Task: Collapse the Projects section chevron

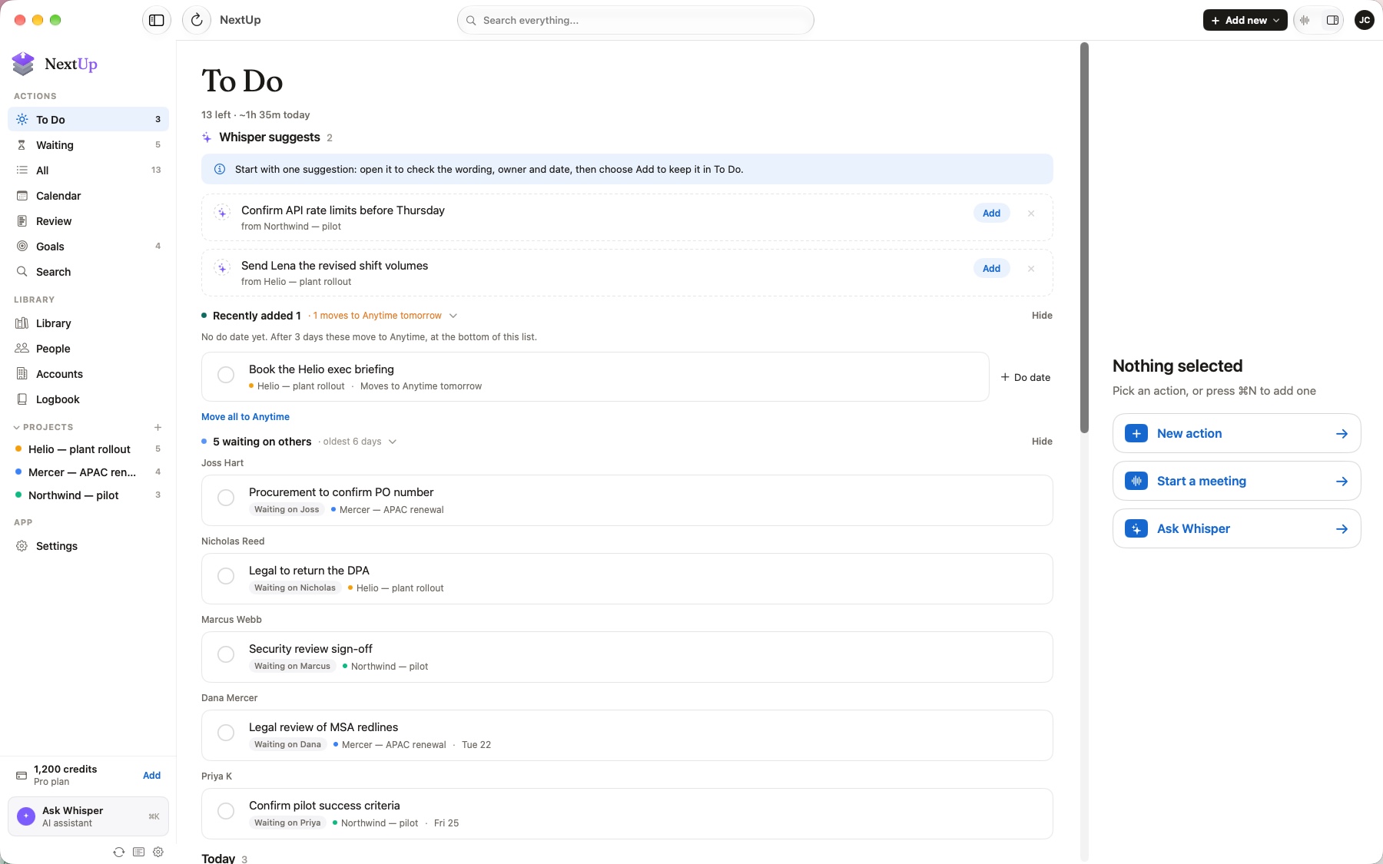Action: coord(17,427)
